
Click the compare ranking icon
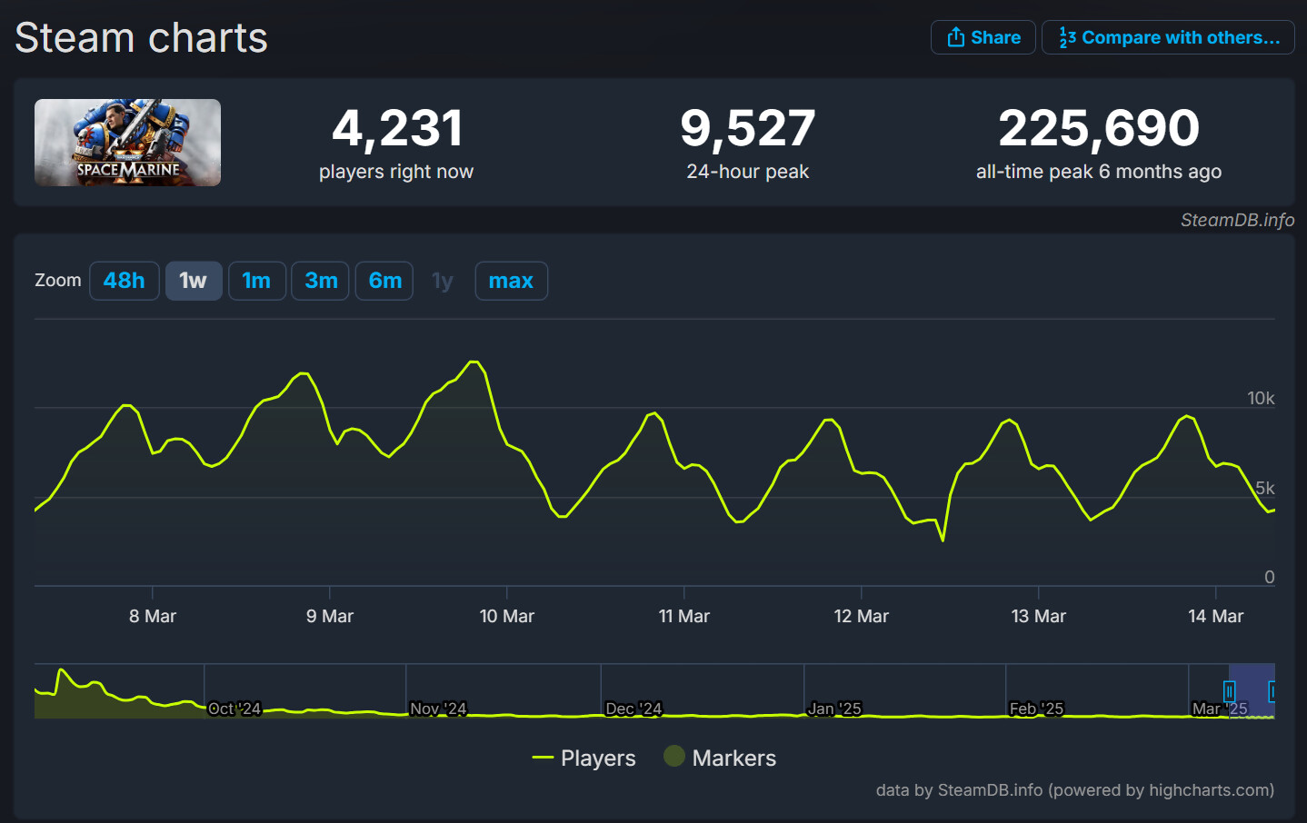tap(1067, 37)
